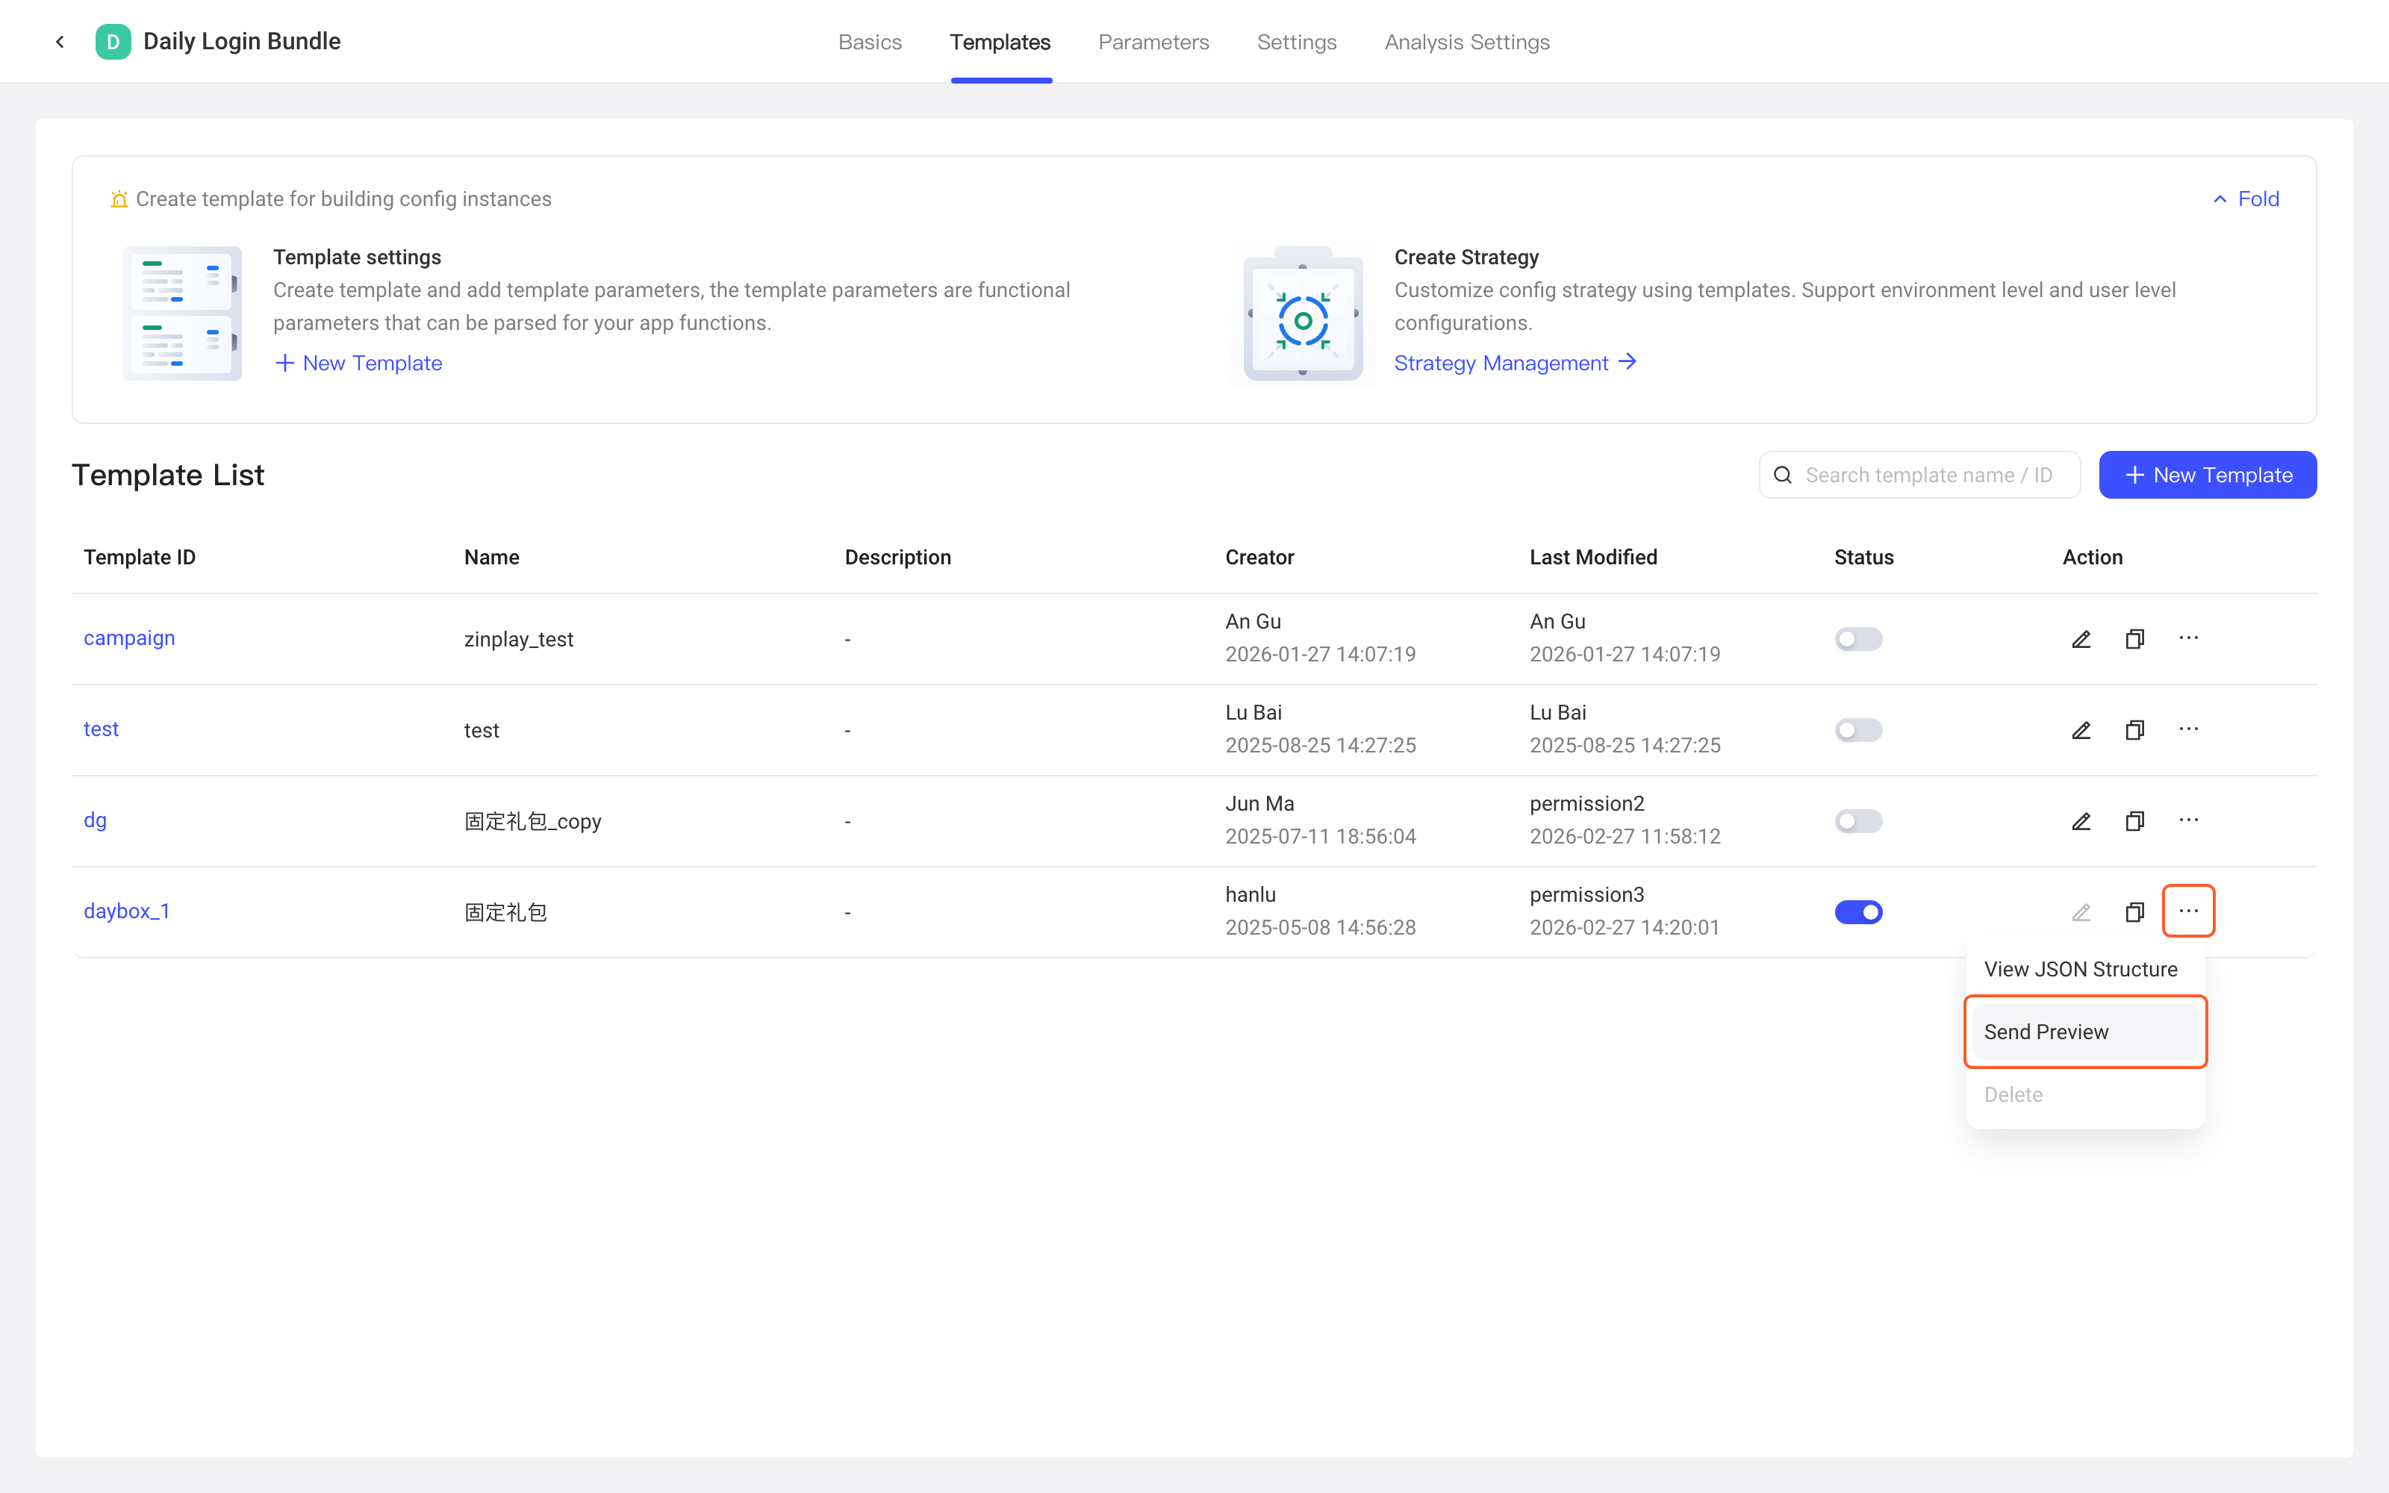Image resolution: width=2389 pixels, height=1493 pixels.
Task: Enable the campaign template status switch
Action: point(1858,639)
